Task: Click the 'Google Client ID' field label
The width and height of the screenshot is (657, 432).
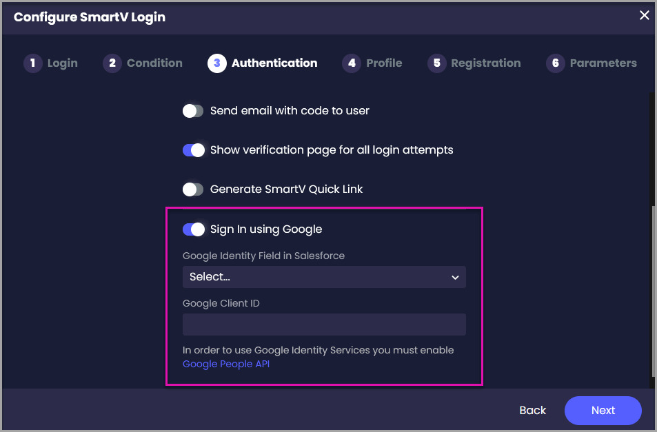Action: pyautogui.click(x=221, y=303)
